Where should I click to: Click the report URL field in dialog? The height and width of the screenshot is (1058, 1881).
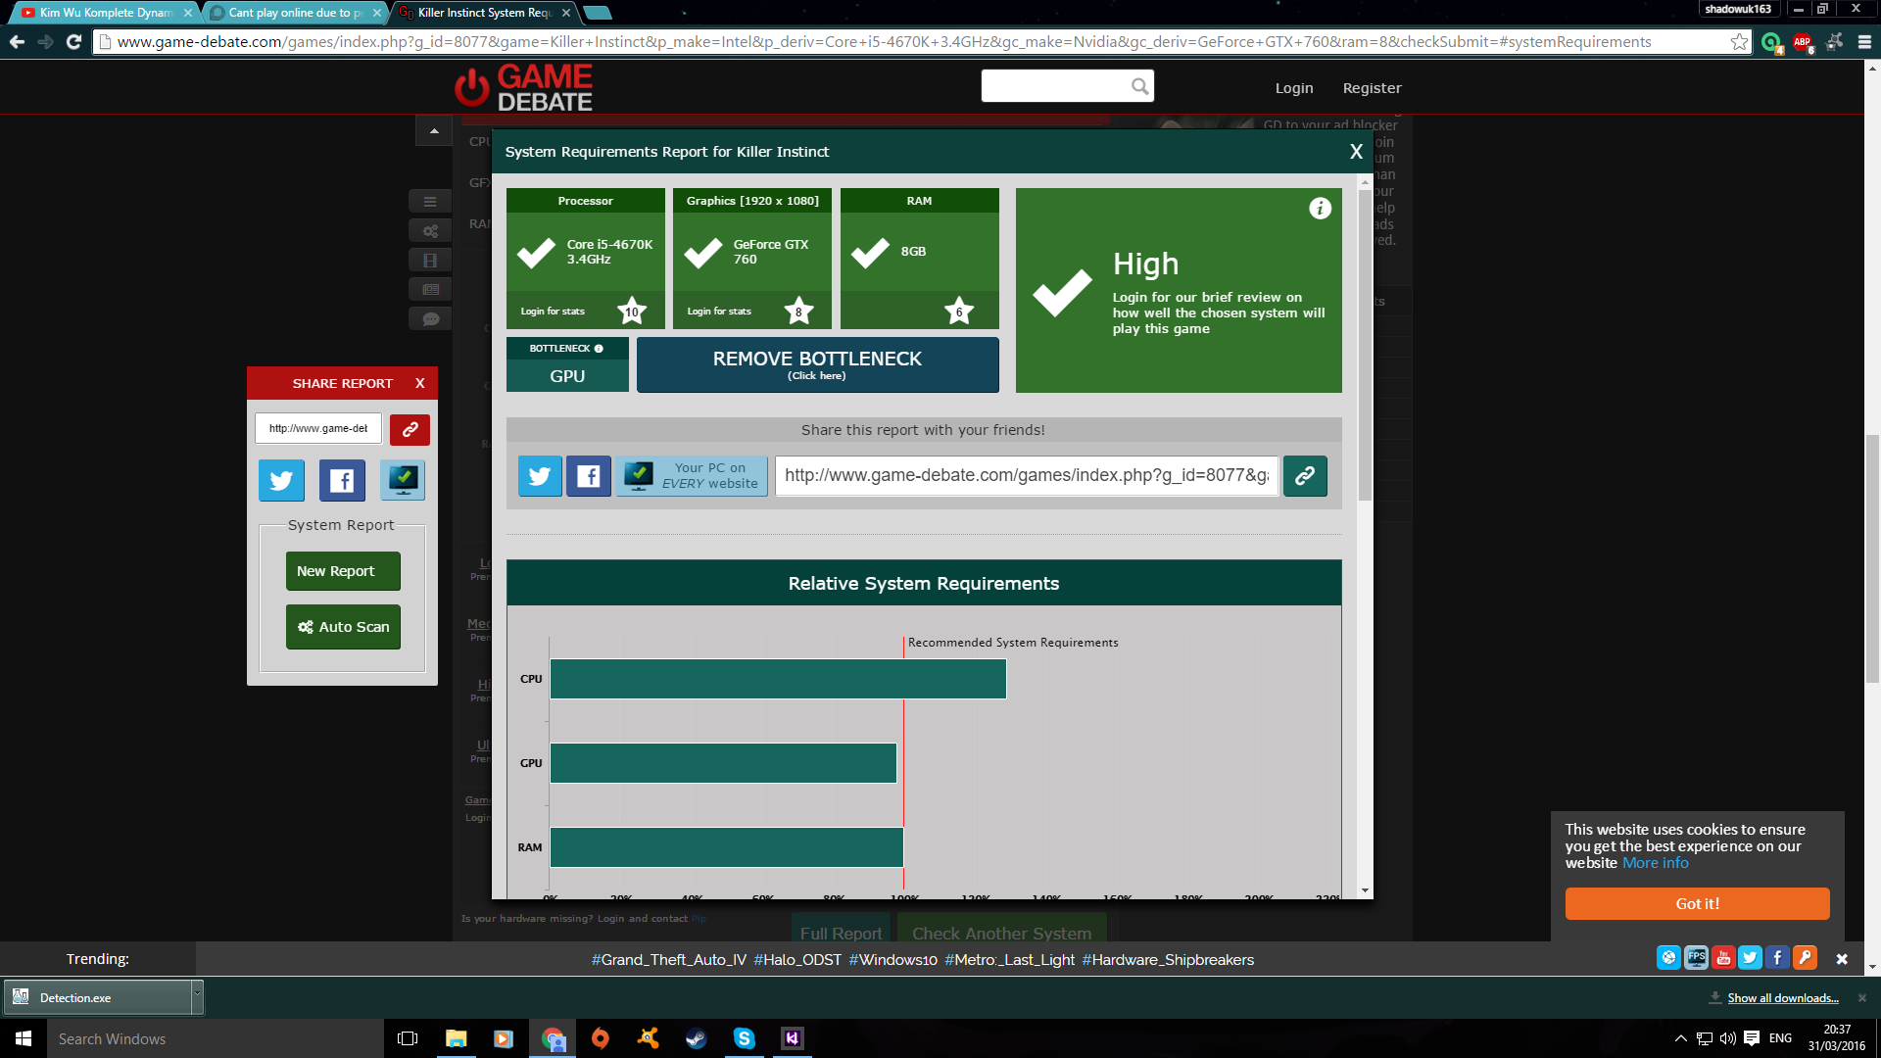pos(1027,476)
